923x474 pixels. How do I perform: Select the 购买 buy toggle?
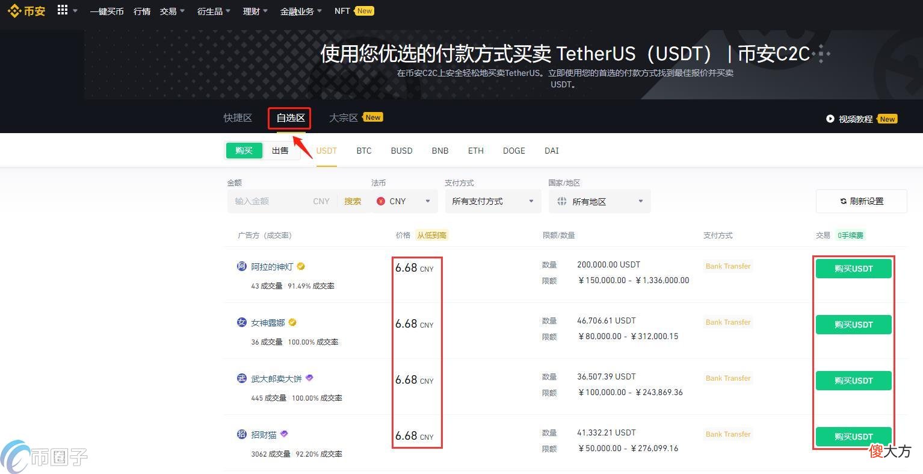[244, 151]
